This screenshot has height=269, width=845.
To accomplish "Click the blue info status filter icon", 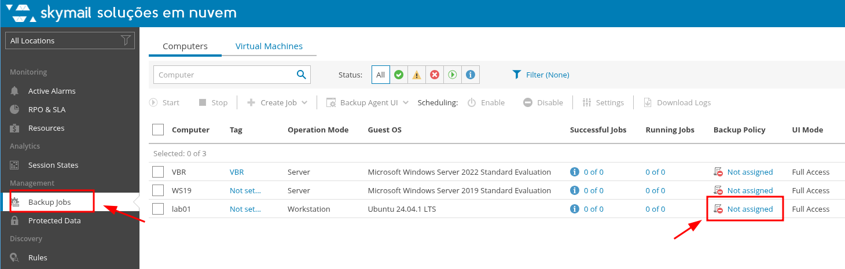I will [x=471, y=75].
